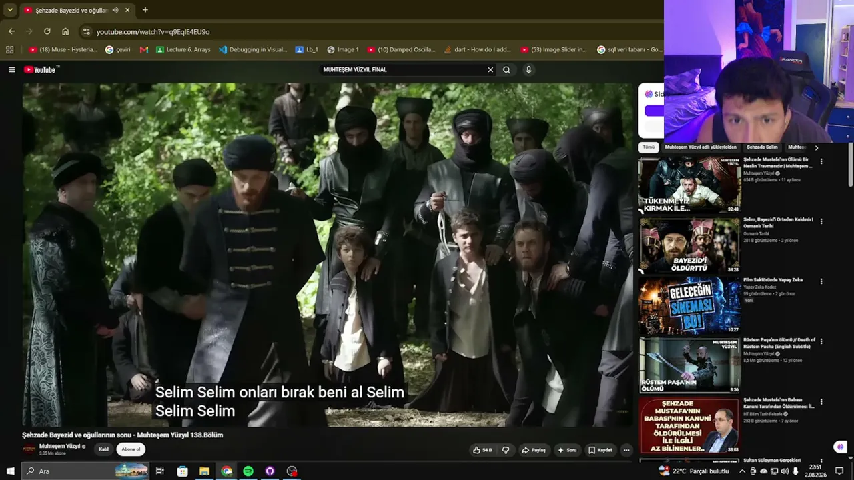Screen dimensions: 854x480
Task: Open options for Şehzade Mustafa'nın Babası video
Action: coord(821,402)
